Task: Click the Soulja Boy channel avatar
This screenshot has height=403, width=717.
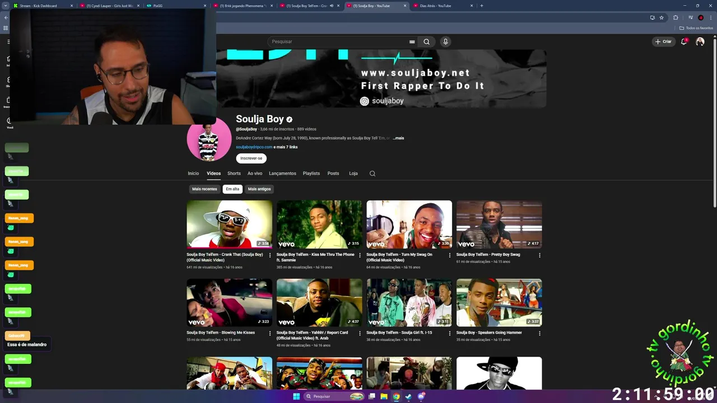Action: (209, 139)
